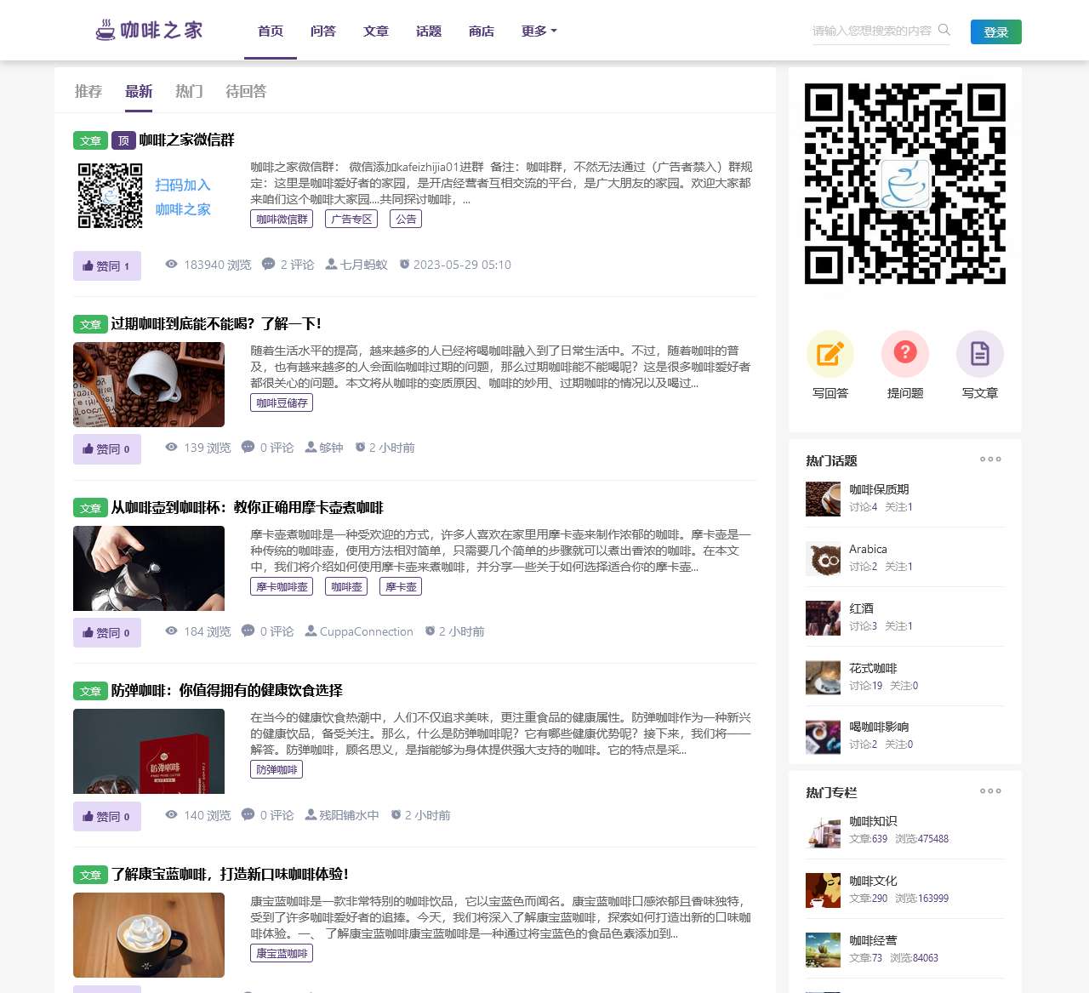Switch to the 待回答 tab
This screenshot has width=1089, height=993.
pyautogui.click(x=246, y=91)
